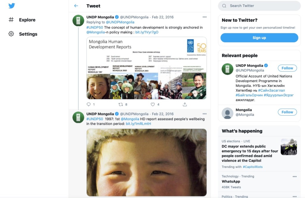Click the blue Sign up button
The height and width of the screenshot is (198, 305).
pos(259,38)
